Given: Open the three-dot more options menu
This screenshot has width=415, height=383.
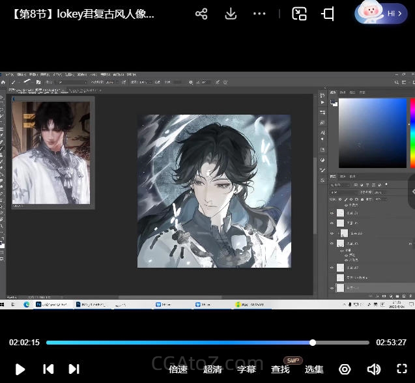Looking at the screenshot, I should coord(259,14).
